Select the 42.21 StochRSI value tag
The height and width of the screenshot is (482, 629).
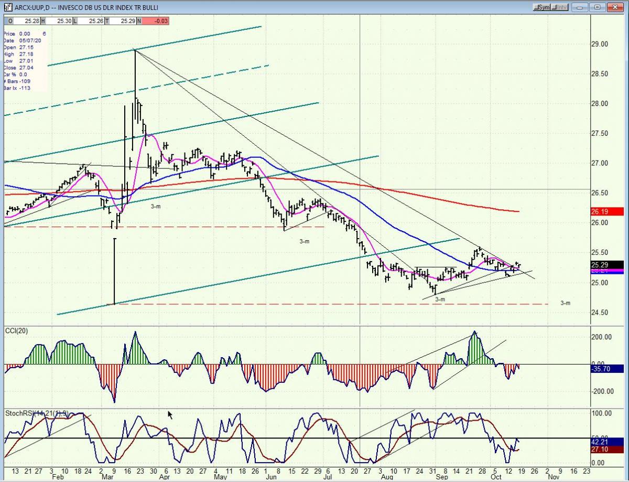click(607, 442)
